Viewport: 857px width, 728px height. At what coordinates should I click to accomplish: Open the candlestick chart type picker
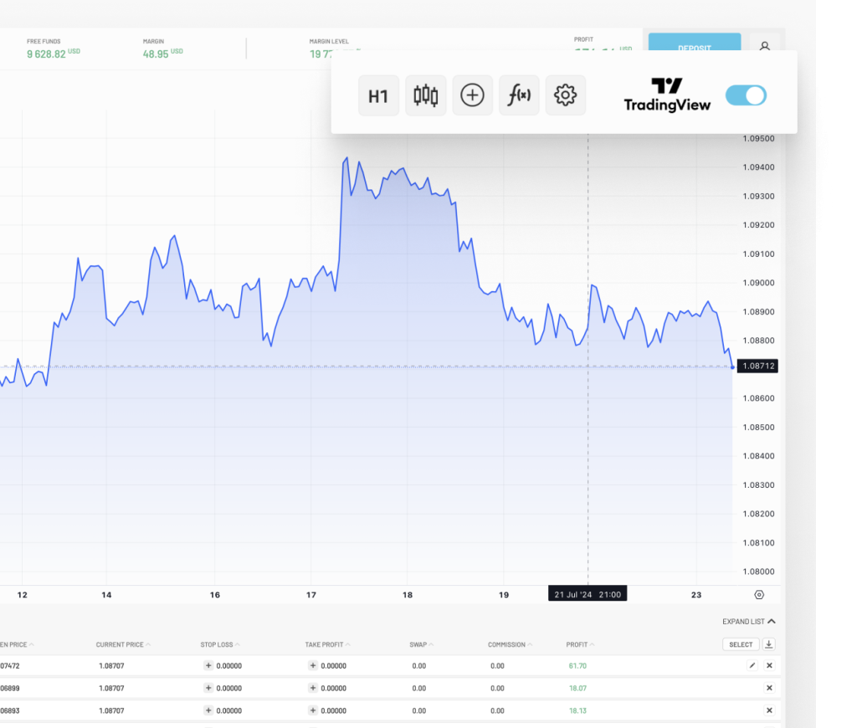click(x=425, y=95)
